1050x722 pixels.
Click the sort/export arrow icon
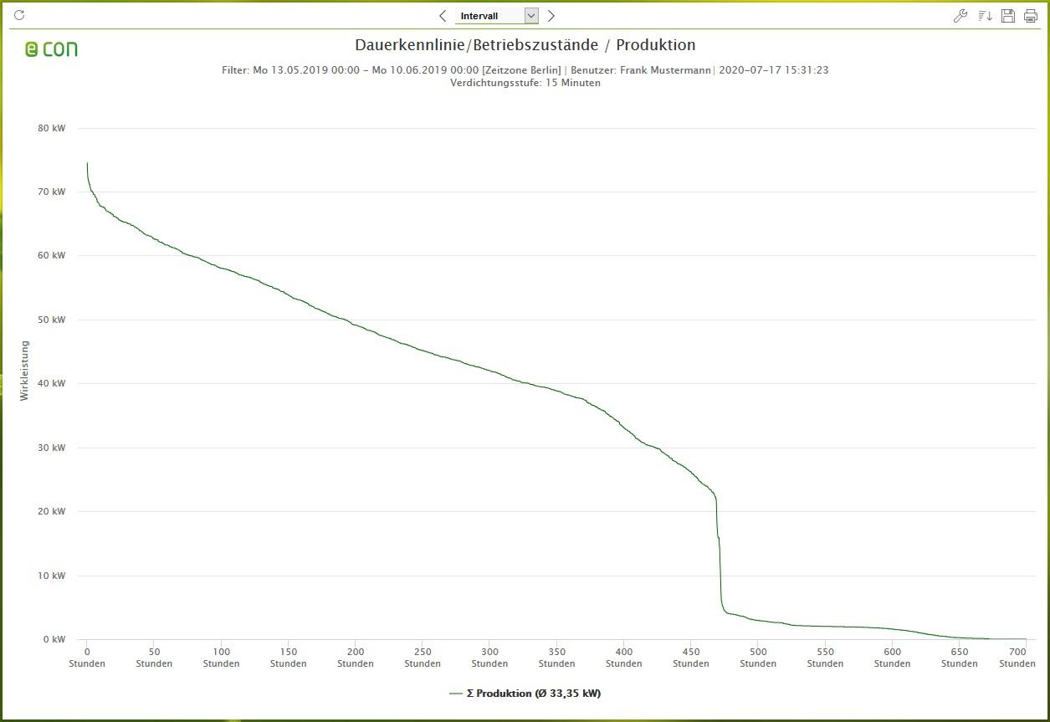[x=984, y=15]
